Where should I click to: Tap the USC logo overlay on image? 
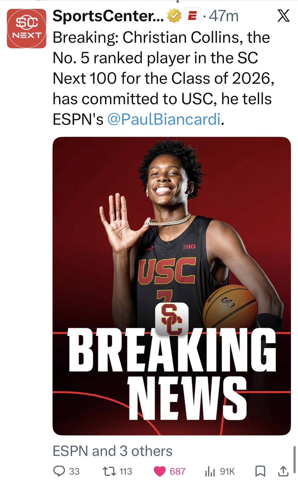coord(172,319)
